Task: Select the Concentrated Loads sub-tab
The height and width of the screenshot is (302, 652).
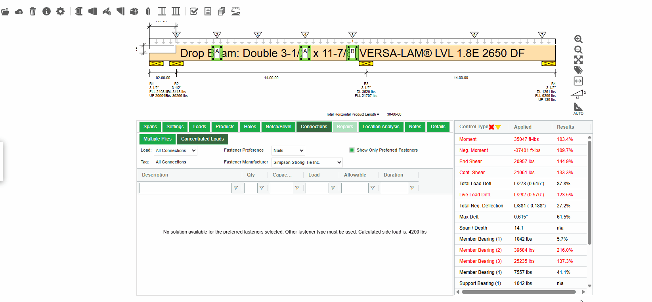Action: (x=203, y=139)
